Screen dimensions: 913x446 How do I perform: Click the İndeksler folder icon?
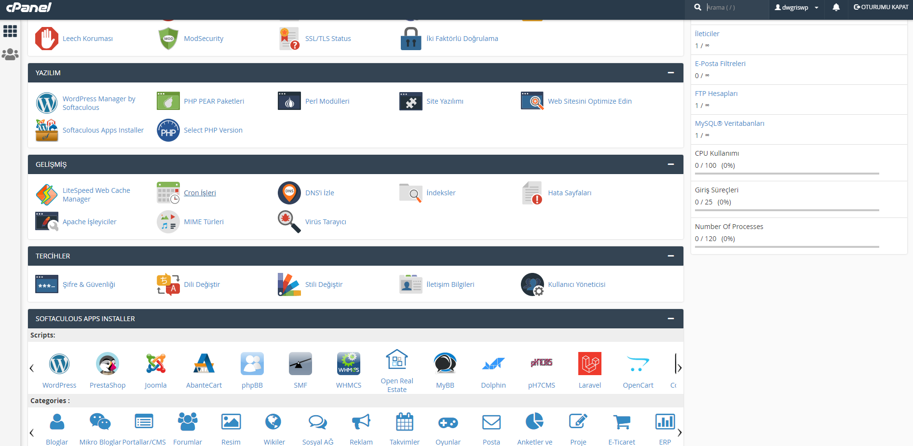[411, 193]
